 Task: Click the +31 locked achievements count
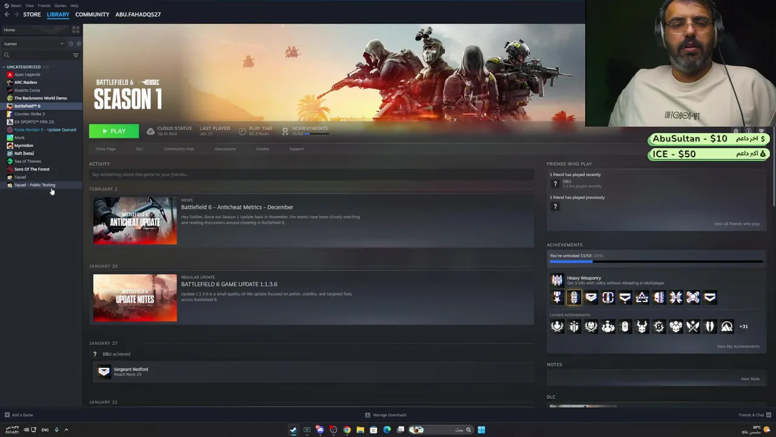click(743, 327)
